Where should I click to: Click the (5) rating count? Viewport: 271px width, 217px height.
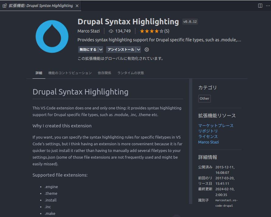tap(167, 31)
